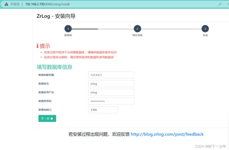
Task: Click the 网站信息 step label
Action: 137,35
